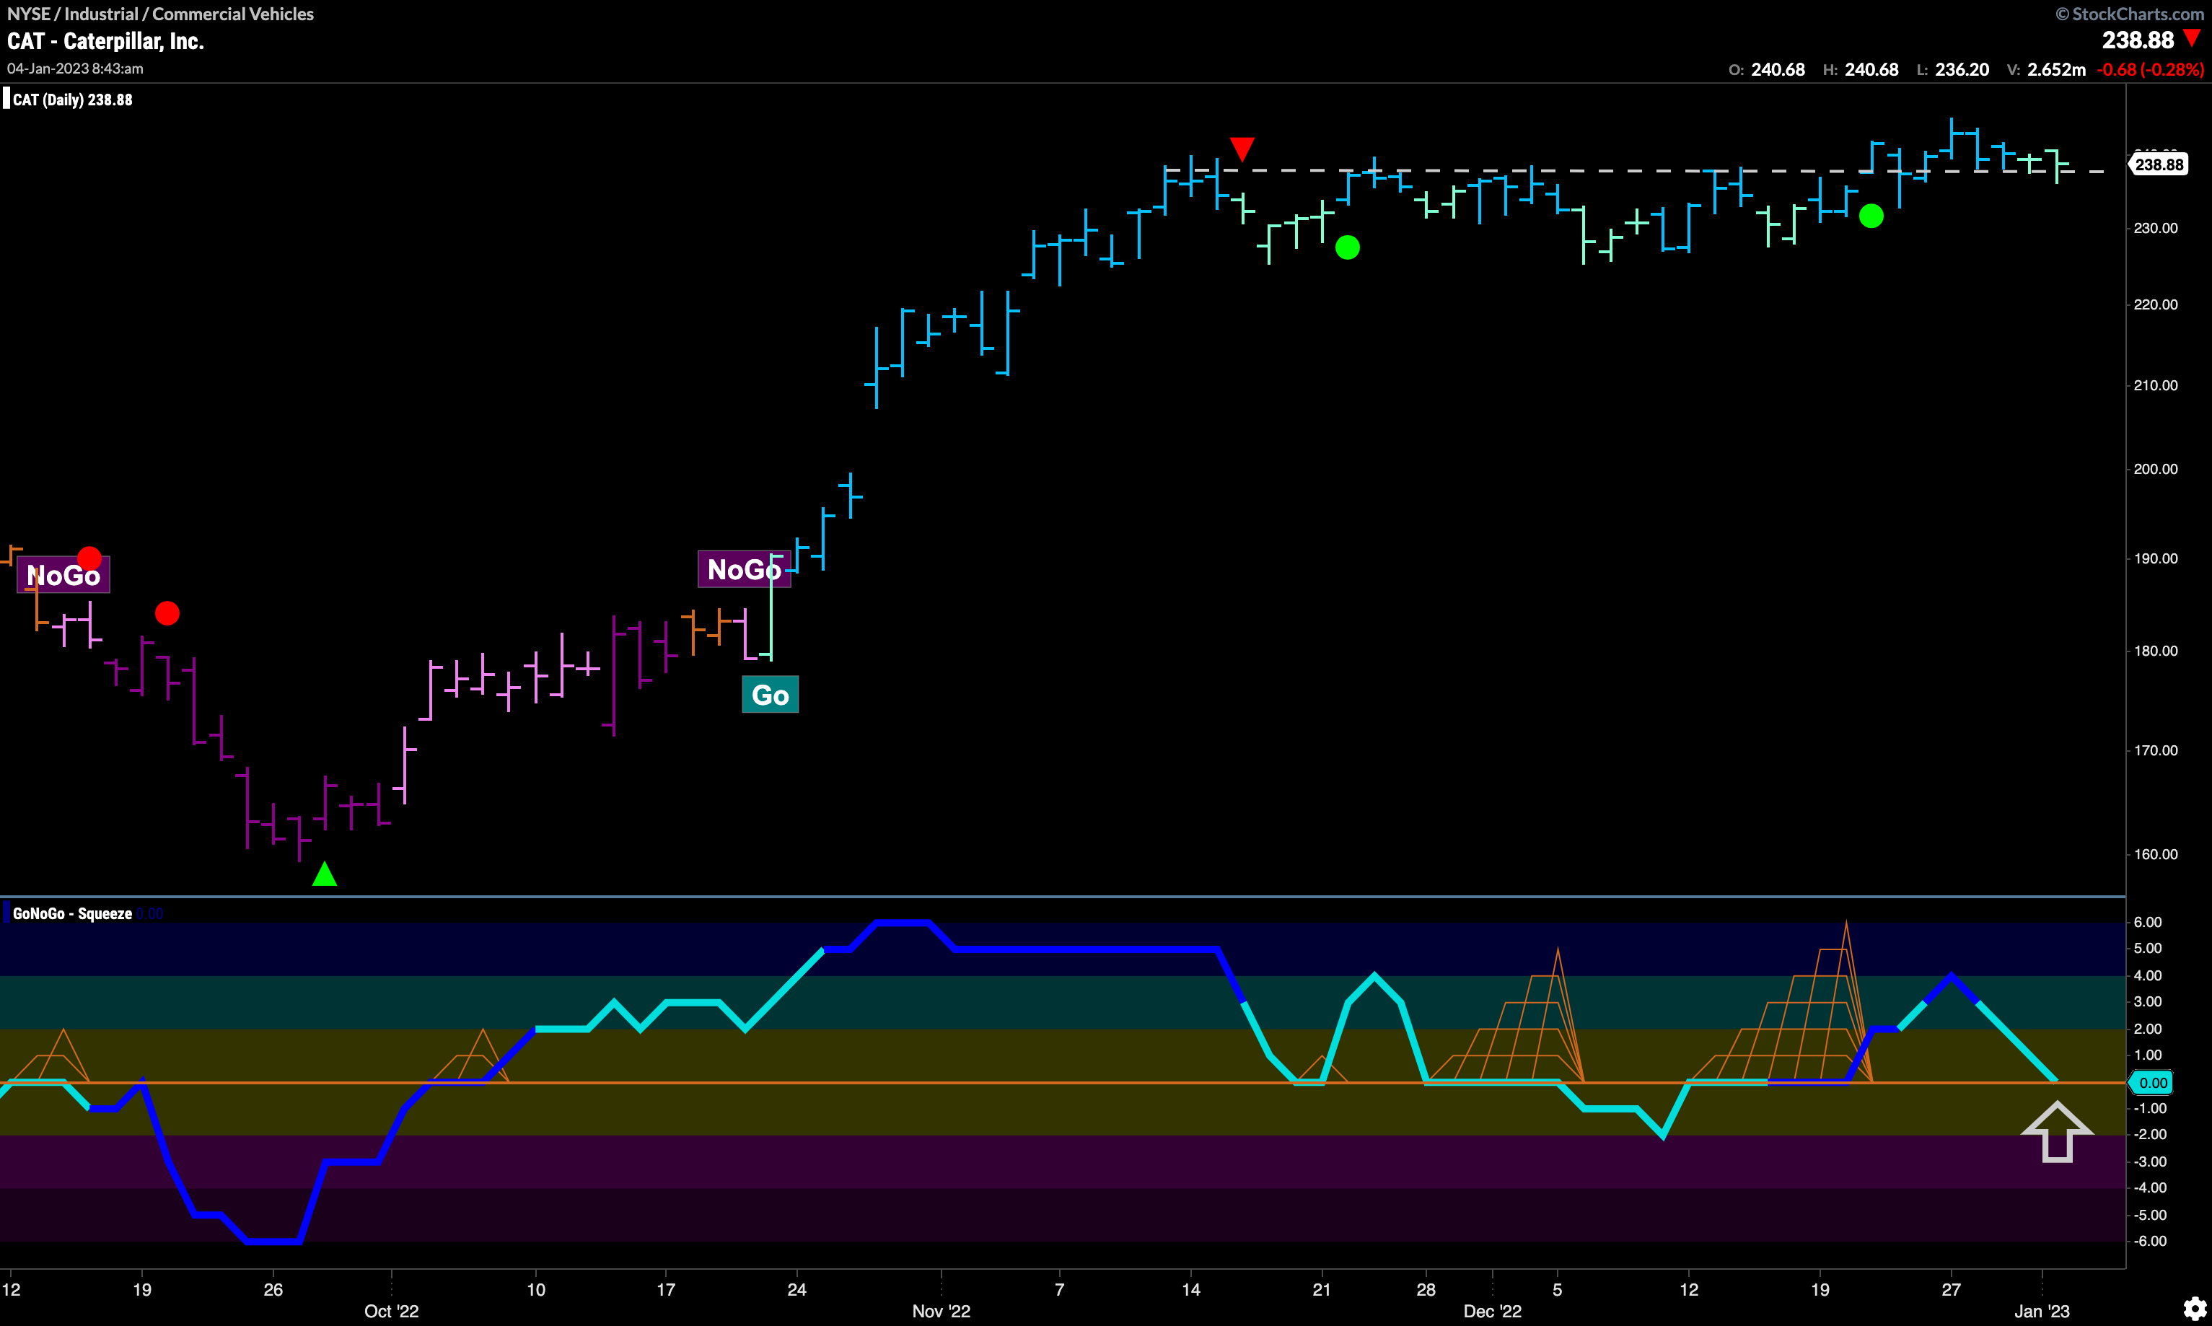
Task: Click the large 238.88 last price
Action: click(2138, 40)
